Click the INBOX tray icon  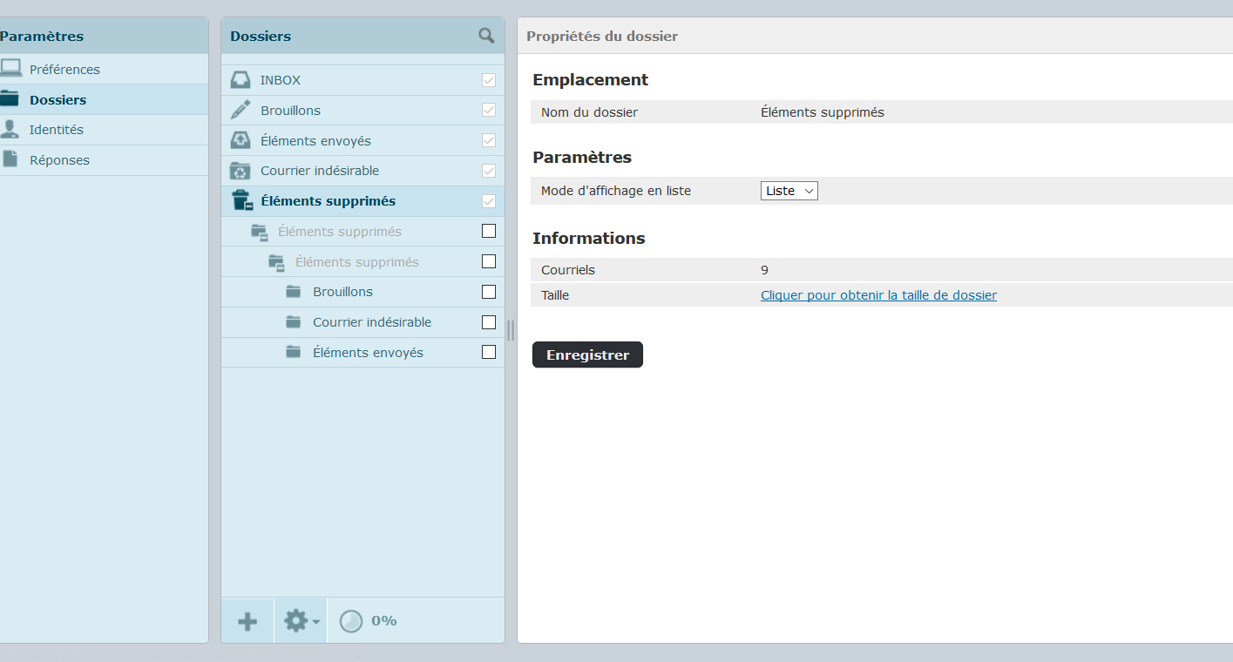(241, 80)
